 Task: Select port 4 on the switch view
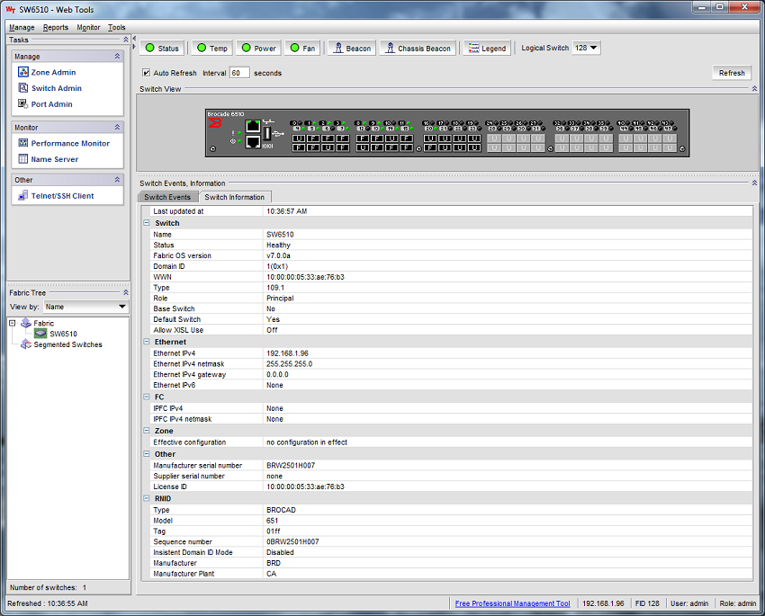[299, 147]
